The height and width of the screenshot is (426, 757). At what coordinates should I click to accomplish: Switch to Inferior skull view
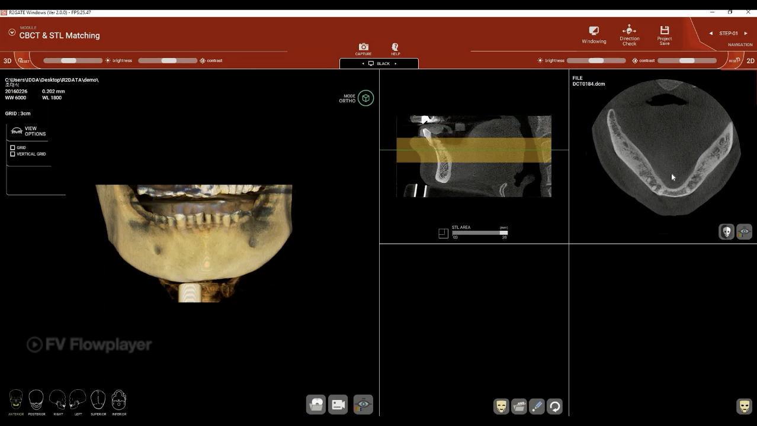click(x=119, y=402)
